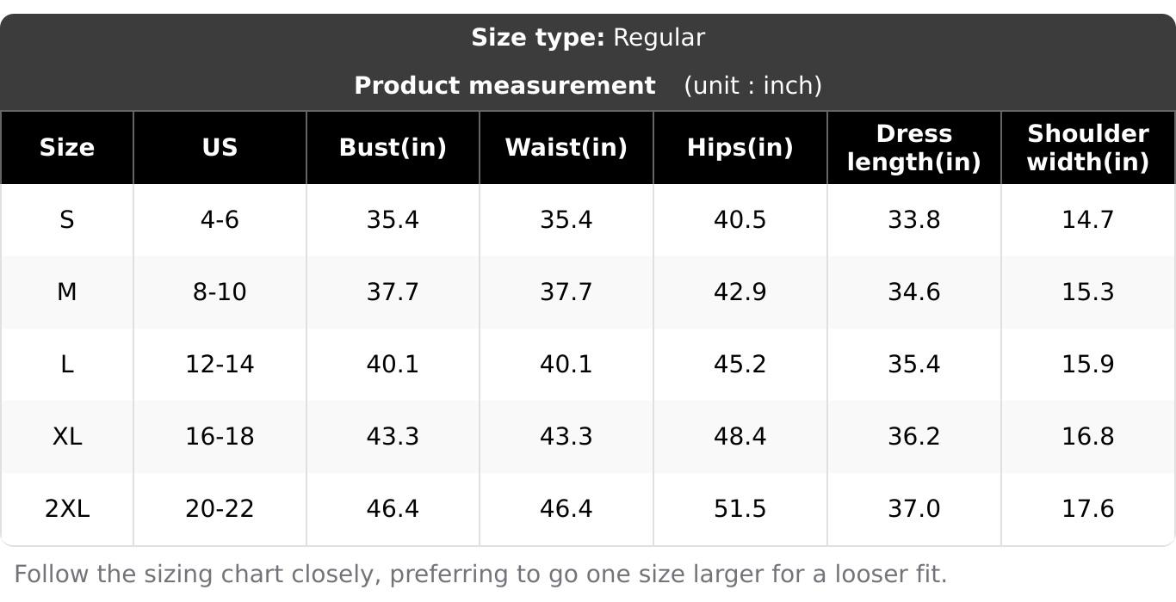The height and width of the screenshot is (602, 1176).
Task: Select the 2XL size cell
Action: (x=66, y=509)
